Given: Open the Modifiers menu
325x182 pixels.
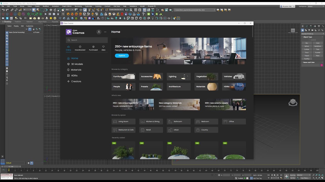Looking at the screenshot, I should pyautogui.click(x=46, y=6).
